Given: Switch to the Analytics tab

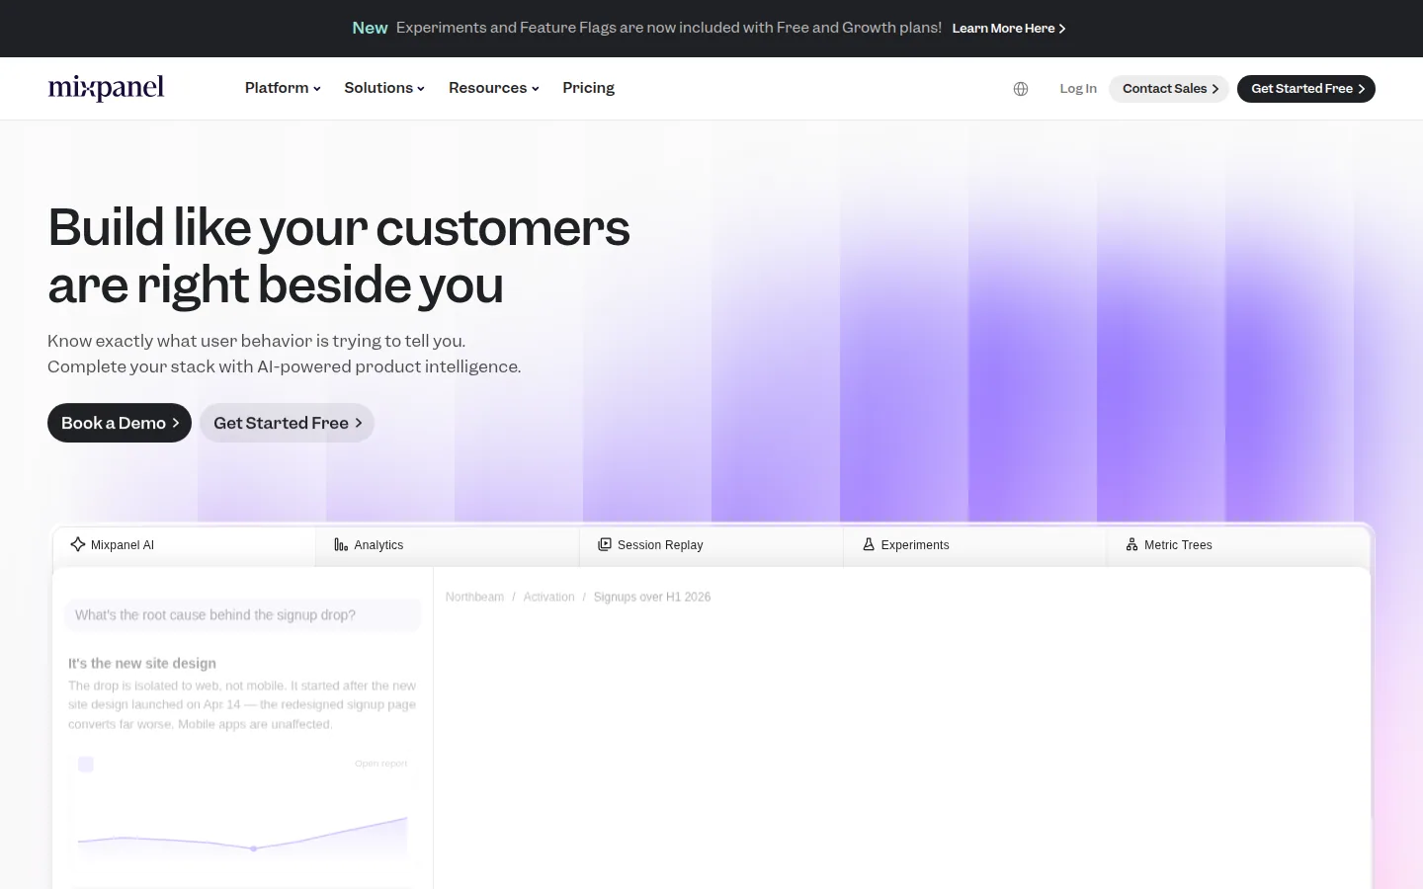Looking at the screenshot, I should (x=448, y=545).
